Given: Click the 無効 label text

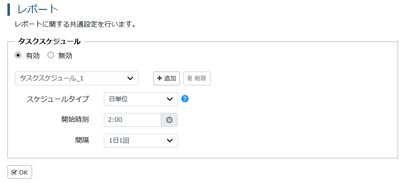Looking at the screenshot, I should click(65, 56).
